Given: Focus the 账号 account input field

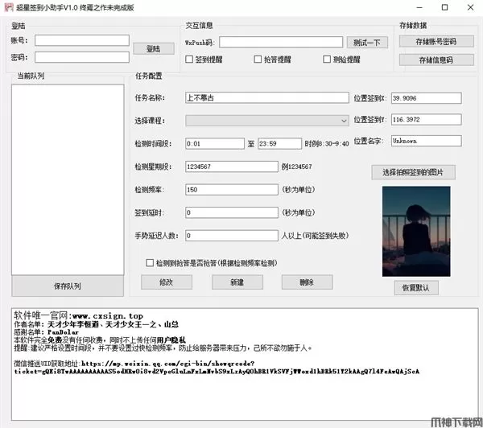Looking at the screenshot, I should (x=82, y=40).
